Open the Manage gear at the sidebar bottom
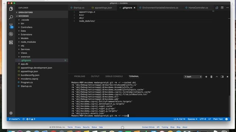Image resolution: width=236 pixels, height=132 pixels. point(11,113)
